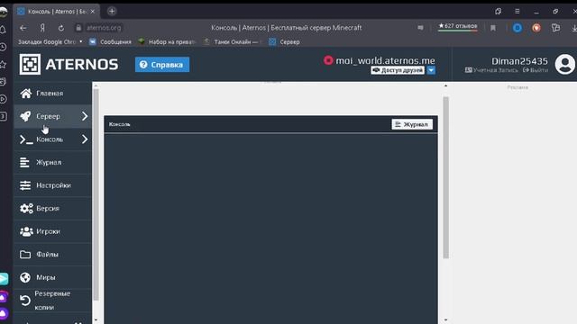This screenshot has height=324, width=577.
Task: Click the folder icon beside Файлы
Action: 25,254
